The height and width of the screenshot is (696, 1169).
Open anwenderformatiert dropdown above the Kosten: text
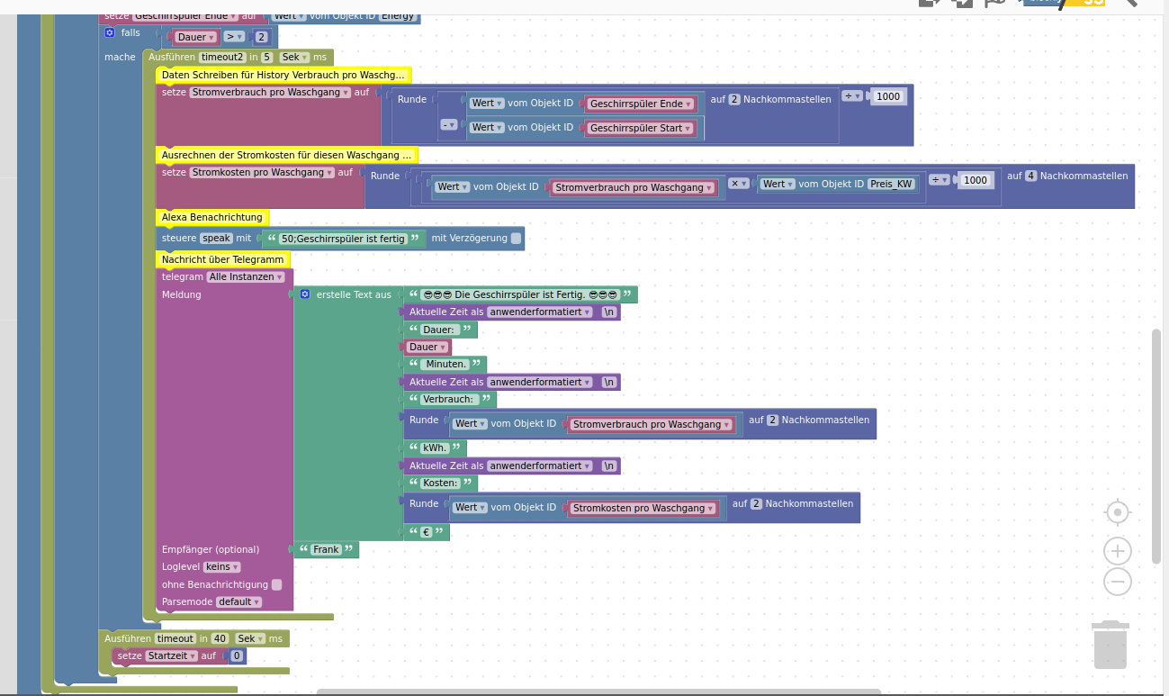click(x=540, y=466)
